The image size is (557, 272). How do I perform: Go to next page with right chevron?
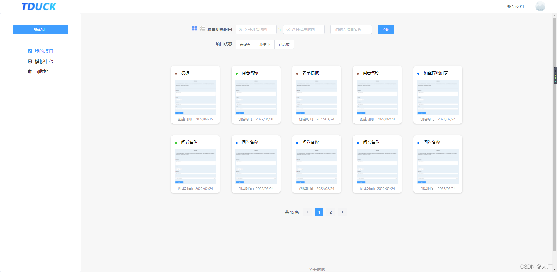342,212
